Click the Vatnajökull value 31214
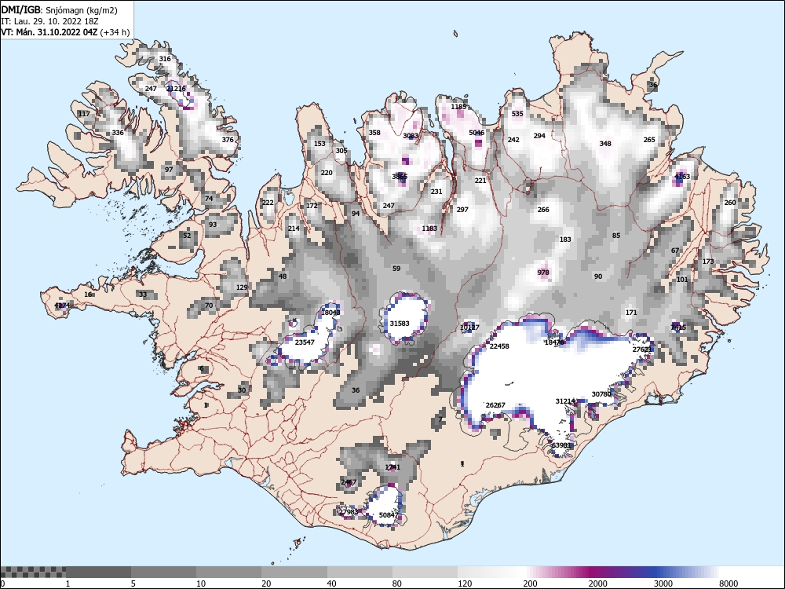This screenshot has height=589, width=785. click(x=565, y=401)
